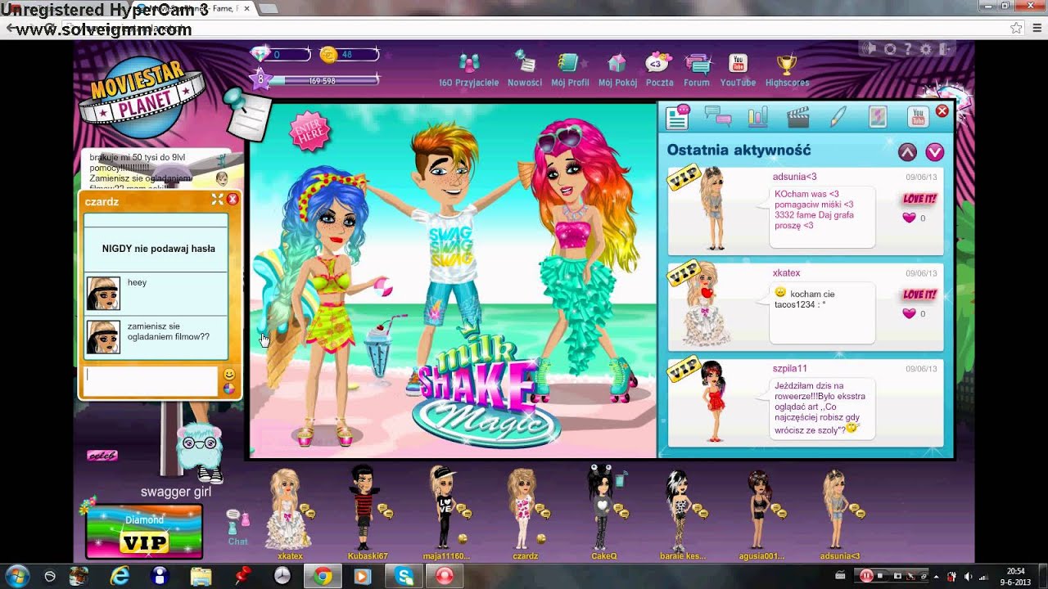Open the Poczta mailbox

(x=659, y=70)
